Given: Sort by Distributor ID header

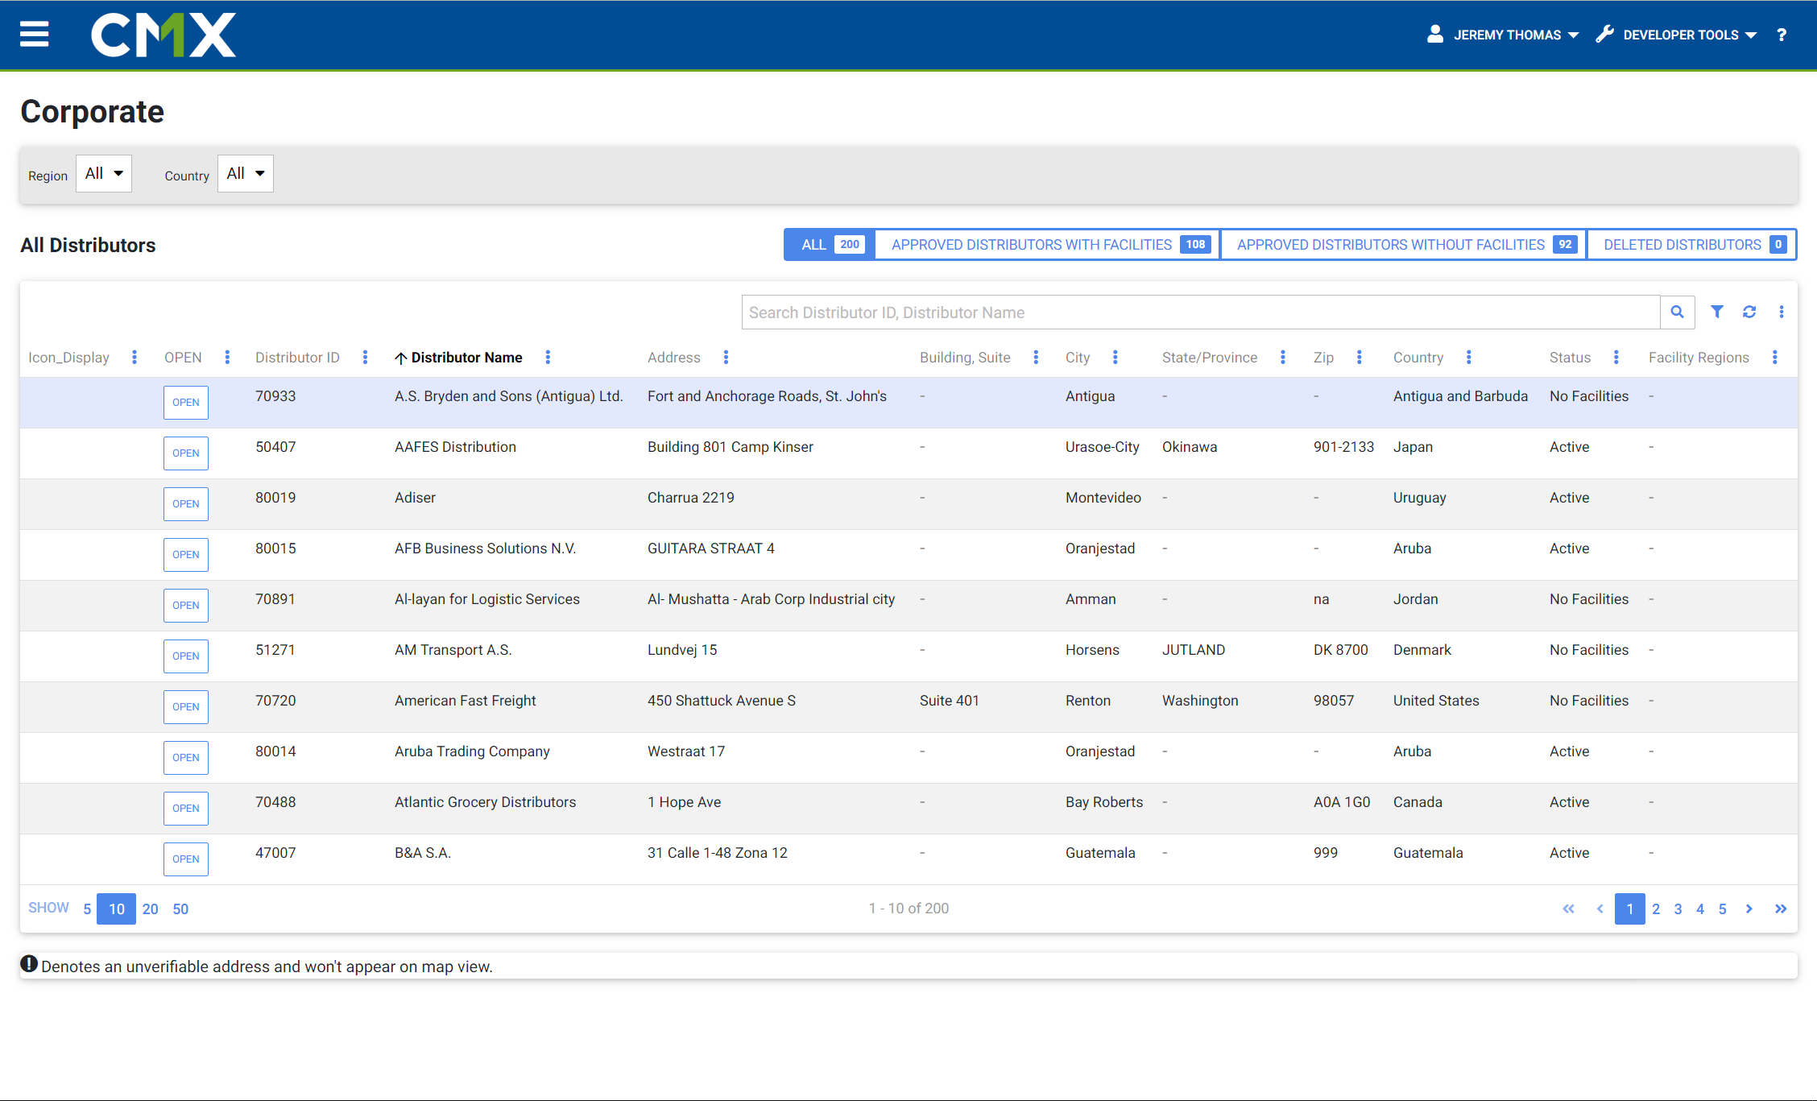Looking at the screenshot, I should coord(297,358).
